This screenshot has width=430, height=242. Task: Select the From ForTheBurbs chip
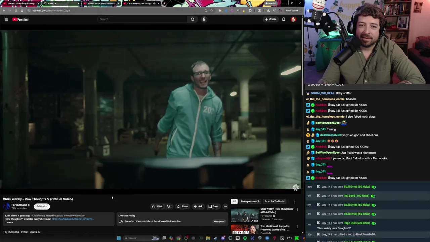[x=274, y=201]
